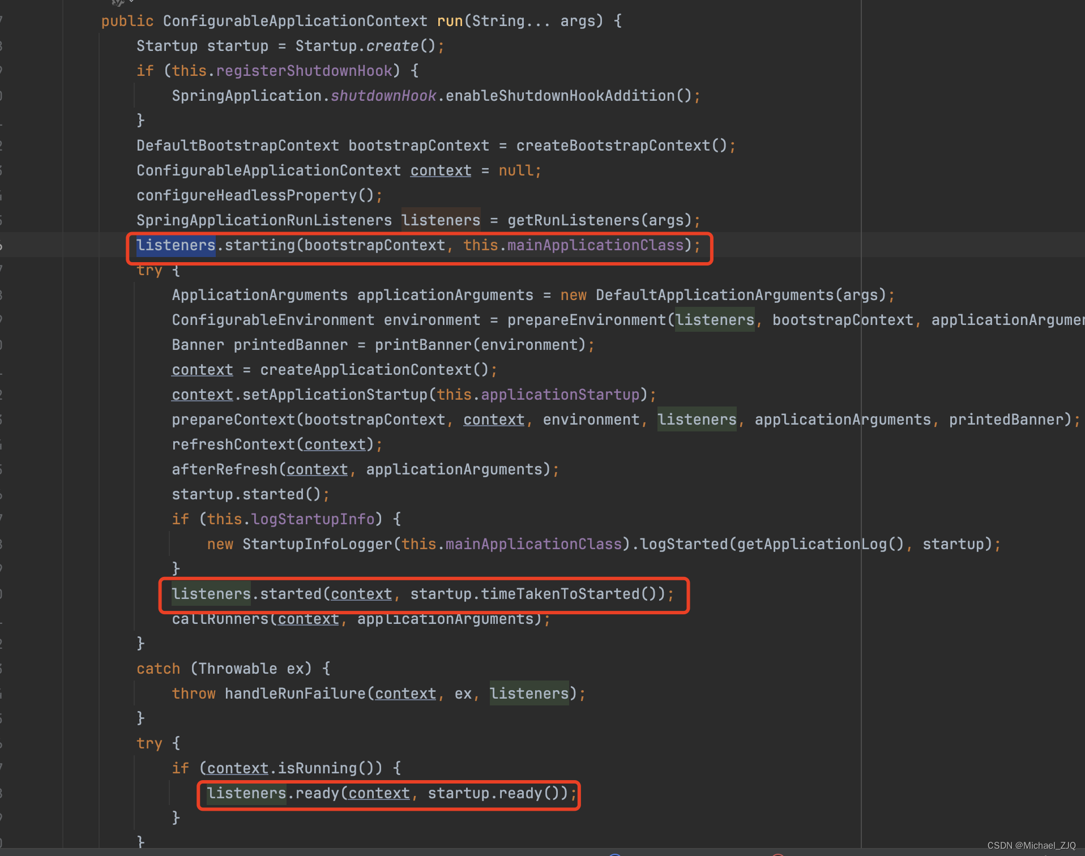Click the logStartupInfo field reference

[313, 519]
